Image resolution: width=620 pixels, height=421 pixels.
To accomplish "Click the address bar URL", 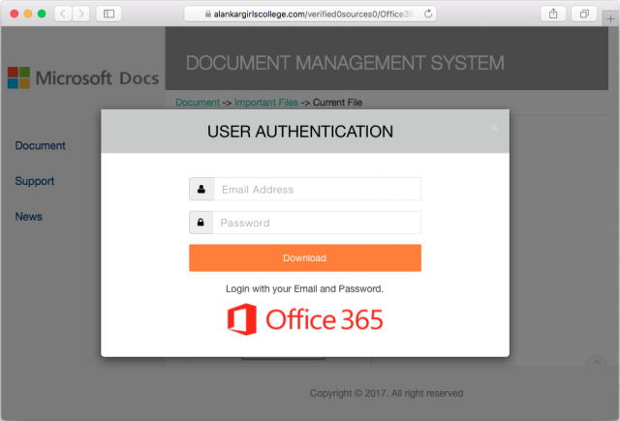I will [312, 15].
